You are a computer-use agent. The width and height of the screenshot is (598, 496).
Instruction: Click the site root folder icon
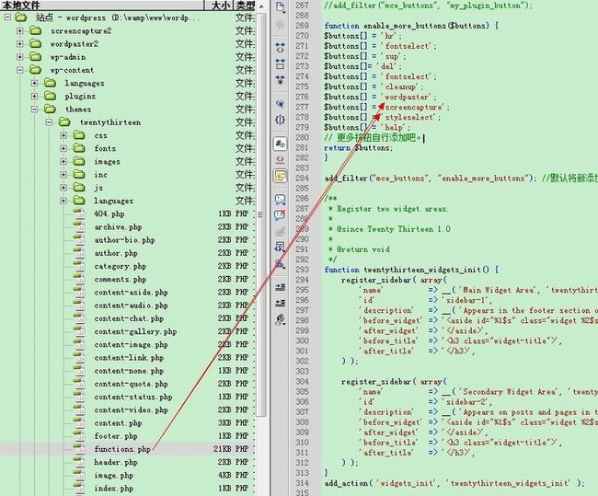tap(21, 17)
